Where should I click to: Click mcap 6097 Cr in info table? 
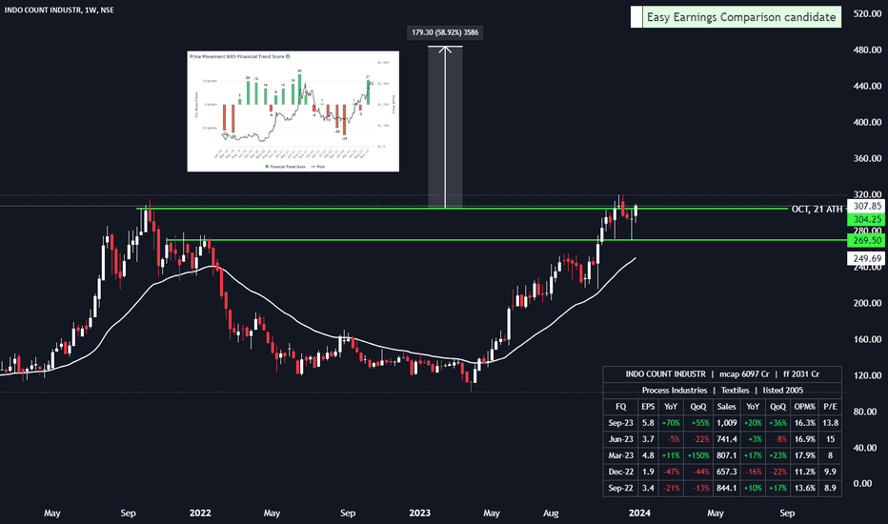(x=744, y=373)
